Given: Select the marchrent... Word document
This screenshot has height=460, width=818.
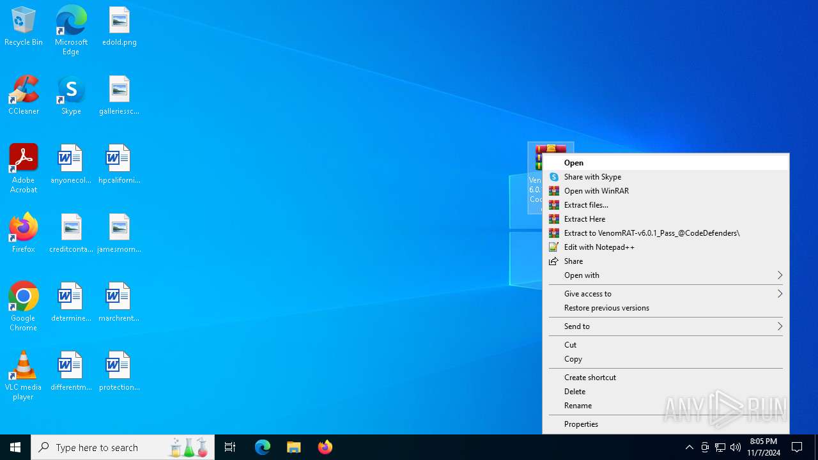Looking at the screenshot, I should [120, 303].
